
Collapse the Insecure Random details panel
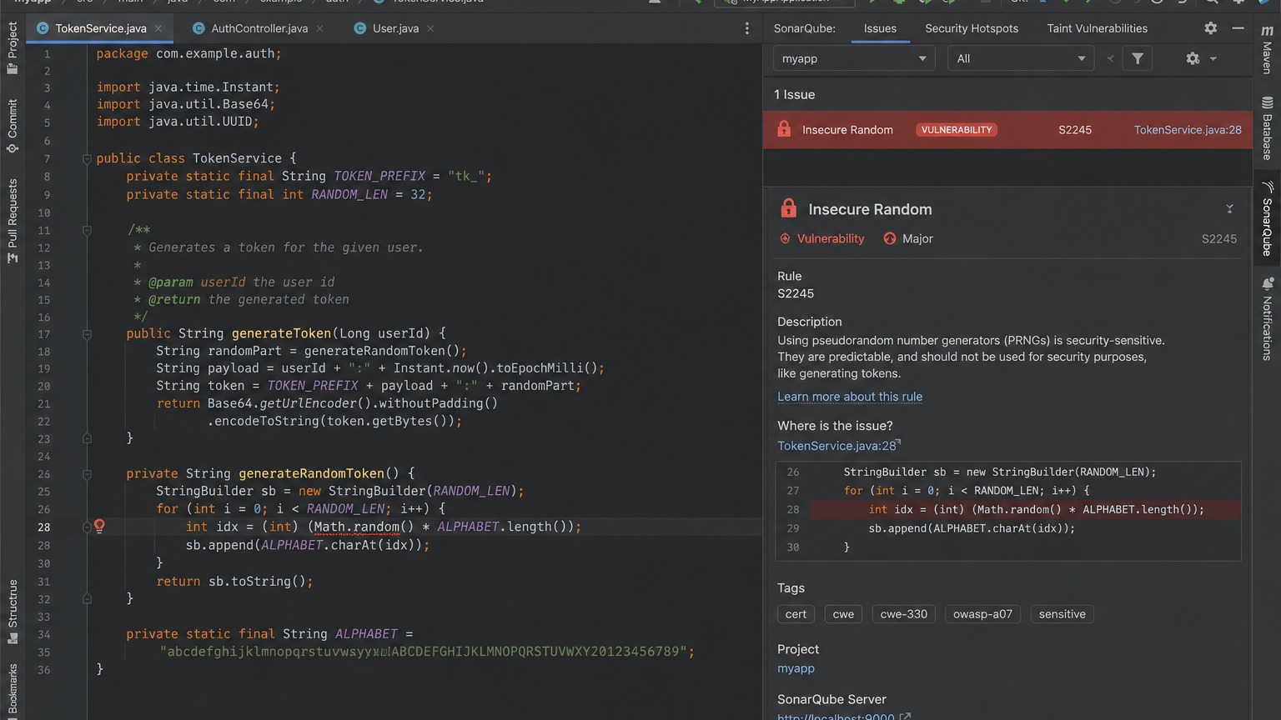1229,209
